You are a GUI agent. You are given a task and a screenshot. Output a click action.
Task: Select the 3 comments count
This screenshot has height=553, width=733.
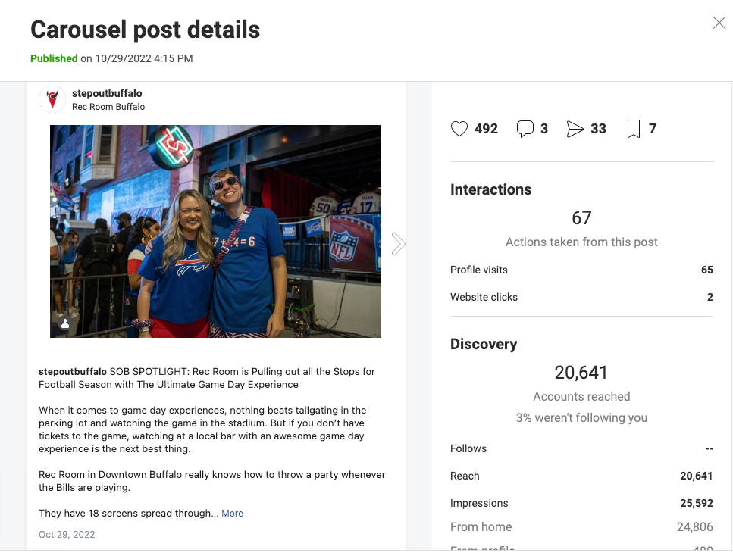(544, 129)
